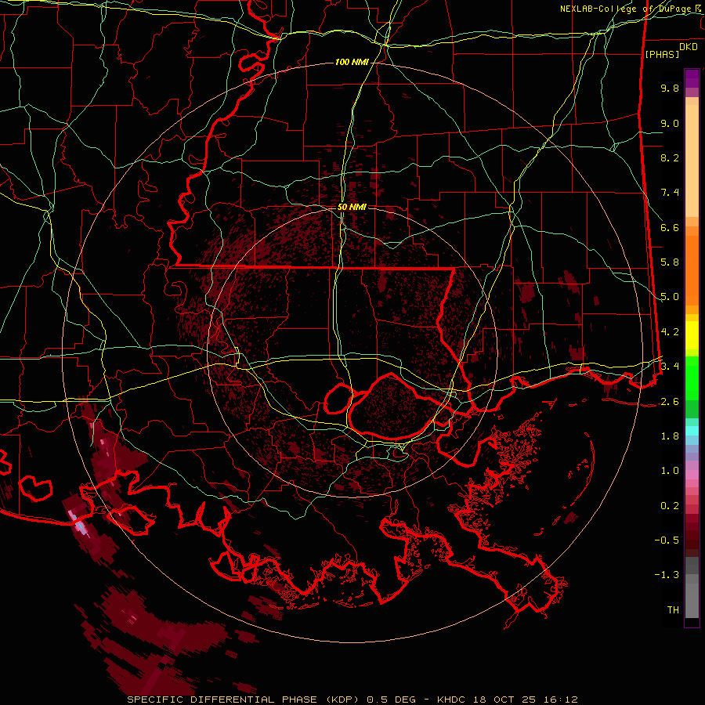Click the yellow segment of the color bar
Image resolution: width=705 pixels, height=705 pixels.
tap(692, 335)
